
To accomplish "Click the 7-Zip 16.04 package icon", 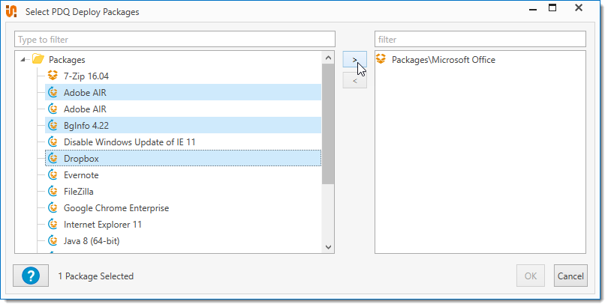I will [x=53, y=76].
